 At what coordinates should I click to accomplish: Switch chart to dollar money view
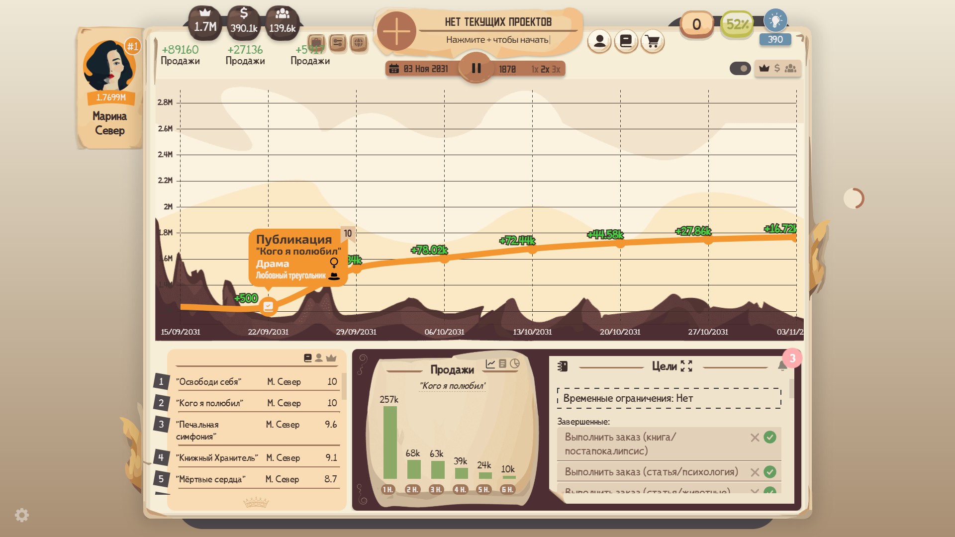[777, 68]
